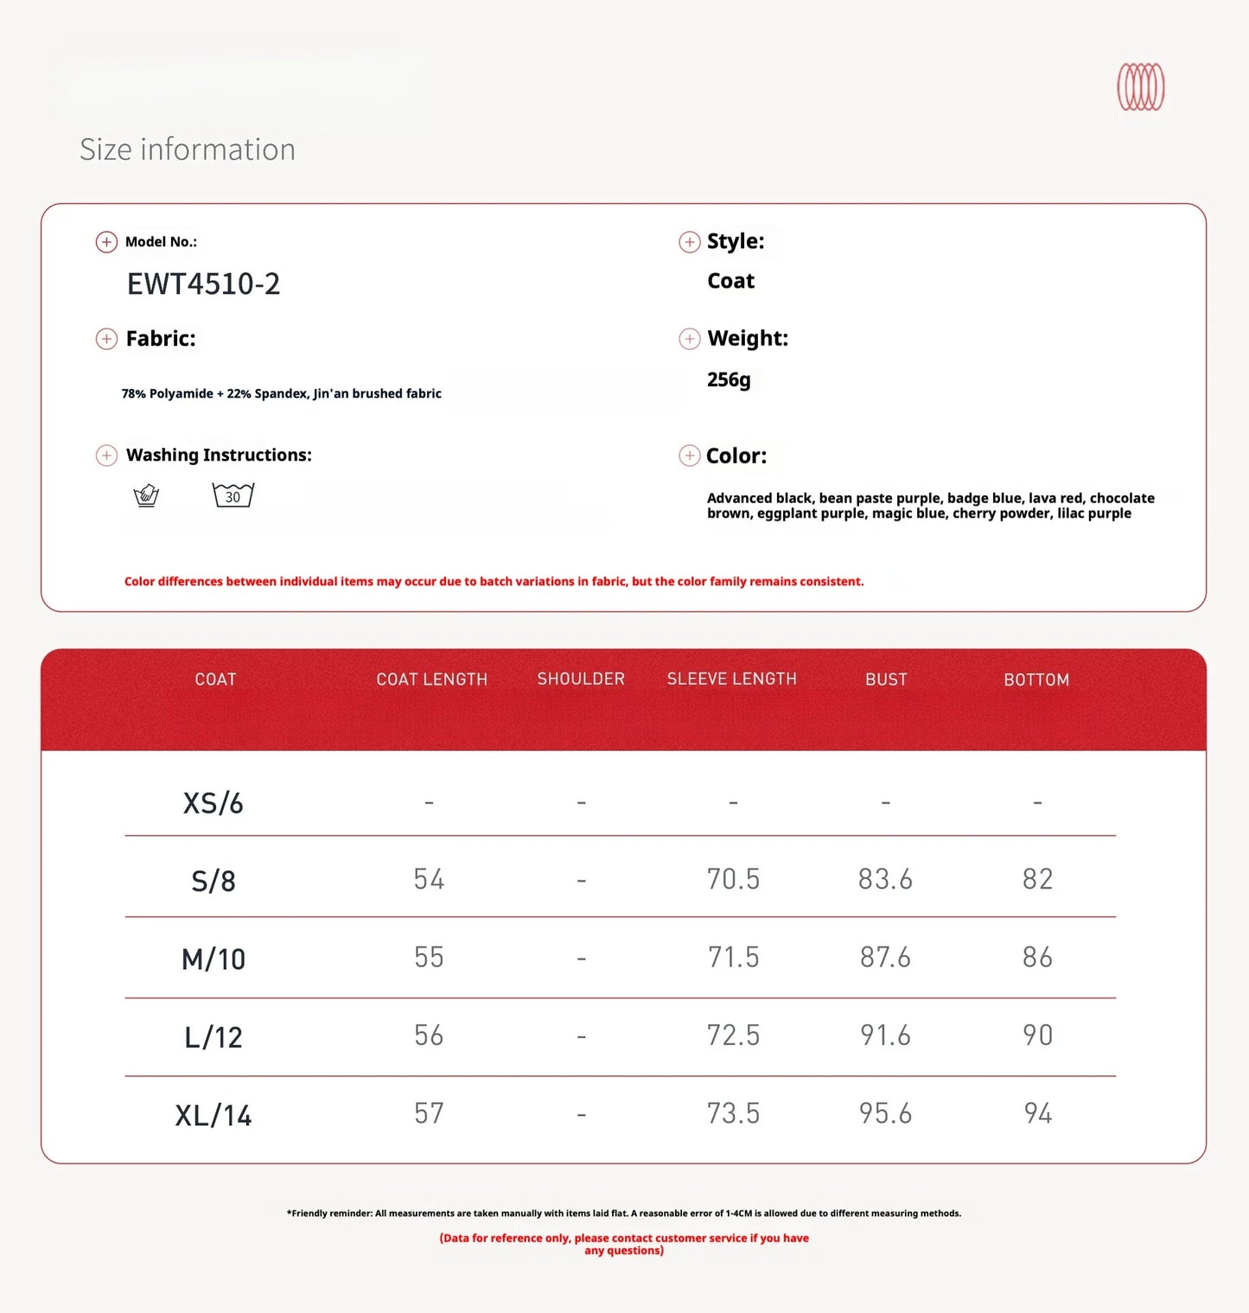This screenshot has width=1249, height=1313.
Task: Click the 83.6 bust value for S/8
Action: [885, 880]
